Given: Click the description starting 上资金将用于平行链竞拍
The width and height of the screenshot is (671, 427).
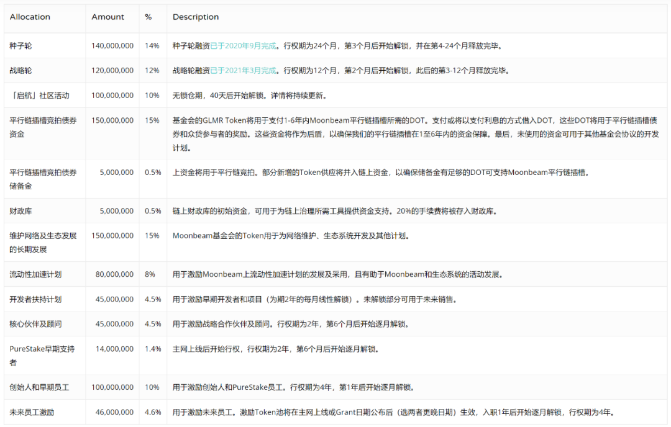Looking at the screenshot, I should pyautogui.click(x=381, y=173).
